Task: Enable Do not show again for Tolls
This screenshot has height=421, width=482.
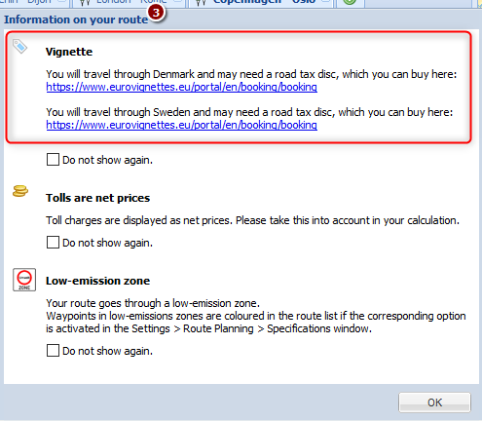Action: click(53, 243)
